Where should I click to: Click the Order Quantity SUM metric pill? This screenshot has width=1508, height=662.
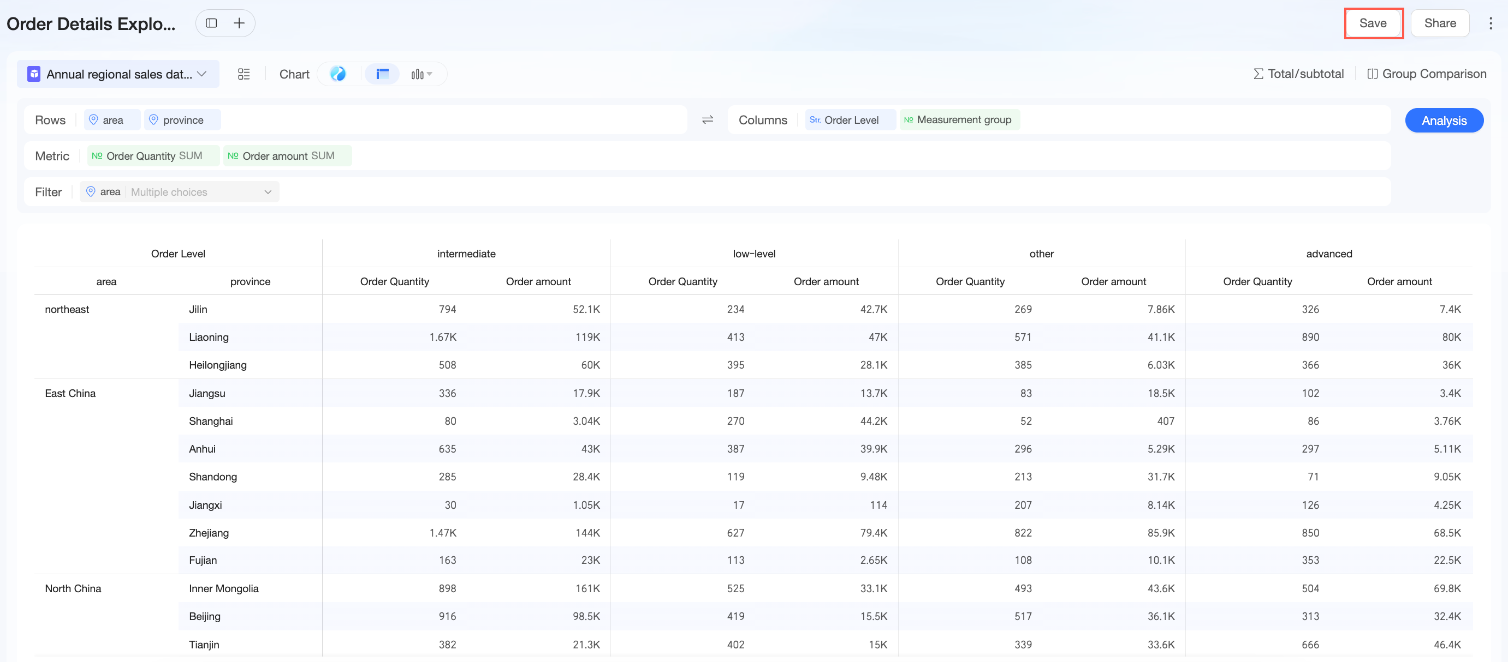[153, 156]
